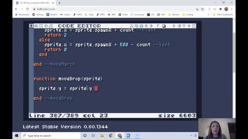Click the 'Type here to search' taskbar box
Screen dimensions: 248x139
click(x=51, y=136)
